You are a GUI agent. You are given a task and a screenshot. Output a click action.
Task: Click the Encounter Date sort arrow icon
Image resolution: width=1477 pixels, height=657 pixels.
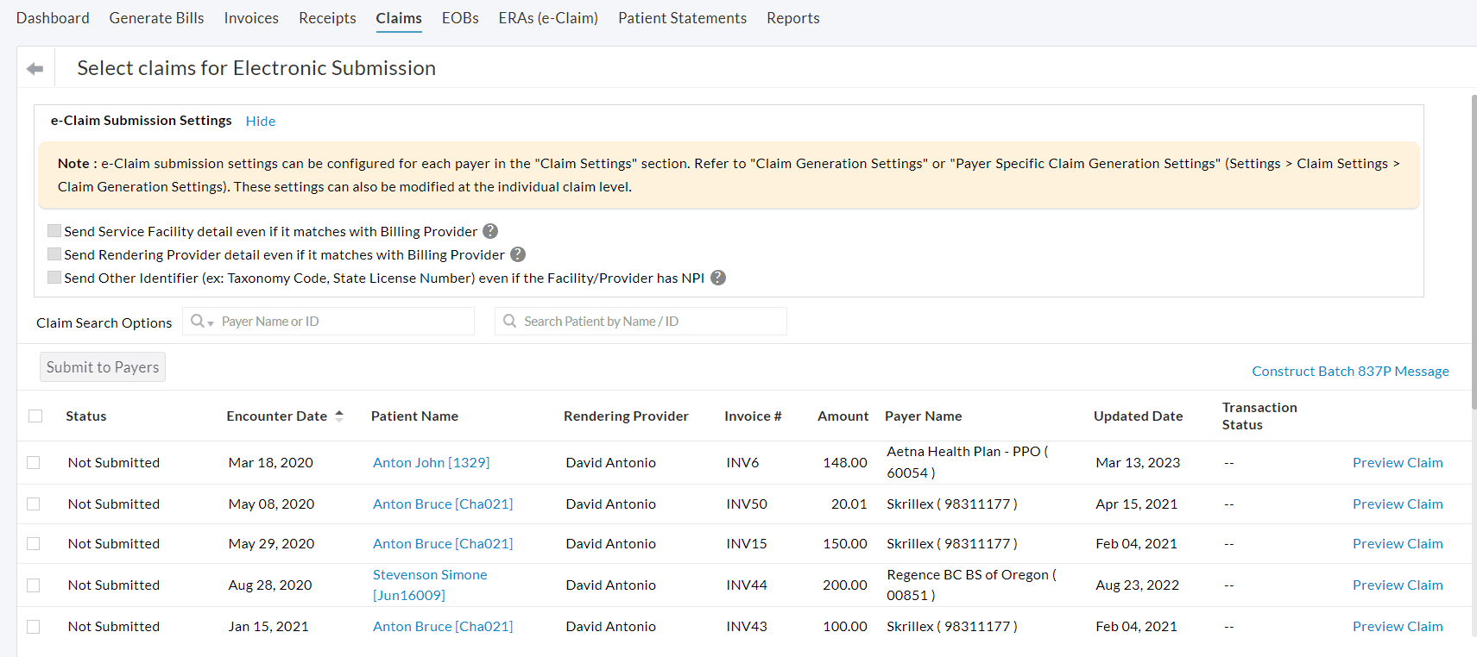pyautogui.click(x=339, y=416)
